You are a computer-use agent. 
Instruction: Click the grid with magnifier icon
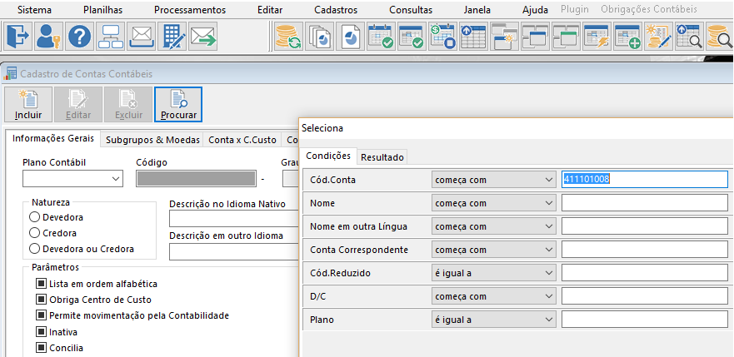690,37
